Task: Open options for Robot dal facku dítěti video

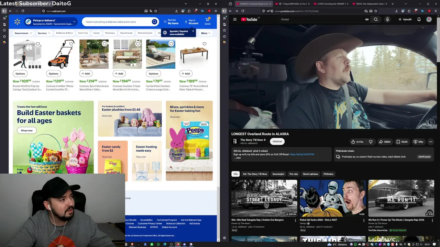Action: [364, 220]
